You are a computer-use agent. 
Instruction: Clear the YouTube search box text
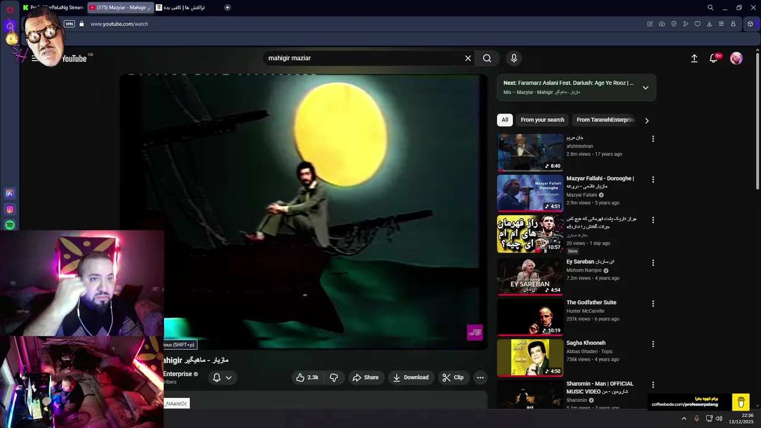[x=468, y=58]
